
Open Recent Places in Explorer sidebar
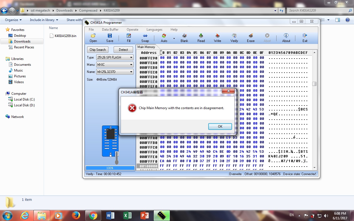click(24, 47)
